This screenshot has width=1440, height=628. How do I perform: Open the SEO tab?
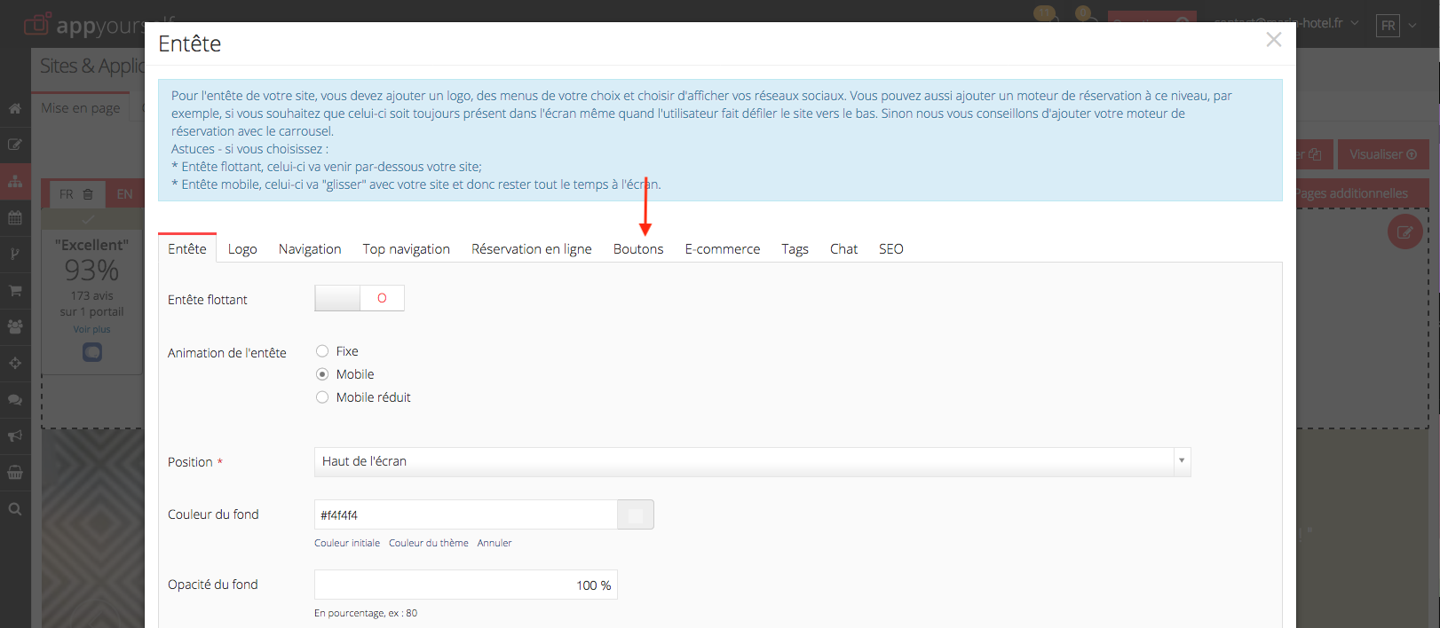(x=891, y=249)
